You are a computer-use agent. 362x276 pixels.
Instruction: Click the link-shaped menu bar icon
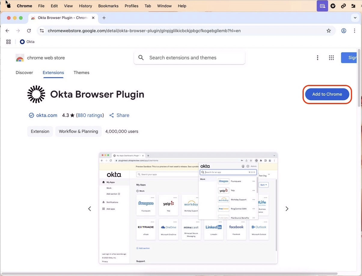tap(343, 6)
